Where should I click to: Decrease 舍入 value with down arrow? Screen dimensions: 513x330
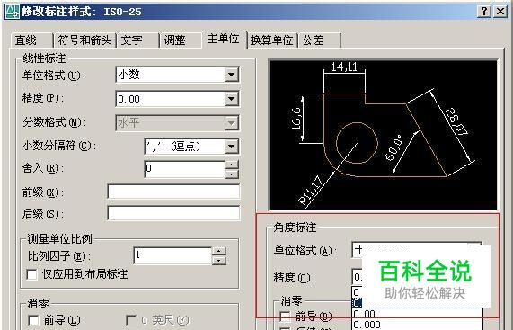(x=232, y=174)
